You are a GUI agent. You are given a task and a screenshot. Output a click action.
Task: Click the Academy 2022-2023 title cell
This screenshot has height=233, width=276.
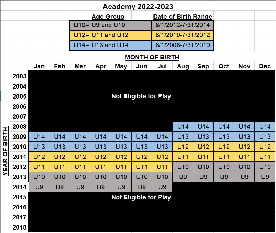pyautogui.click(x=138, y=7)
